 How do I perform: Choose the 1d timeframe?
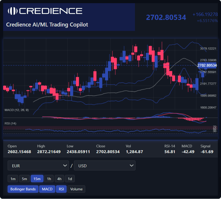[70, 179]
